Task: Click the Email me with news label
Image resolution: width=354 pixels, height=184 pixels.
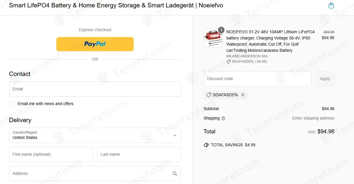Action: click(x=45, y=104)
